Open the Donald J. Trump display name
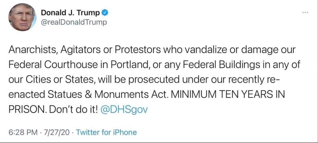This screenshot has width=318, height=143. (x=70, y=13)
